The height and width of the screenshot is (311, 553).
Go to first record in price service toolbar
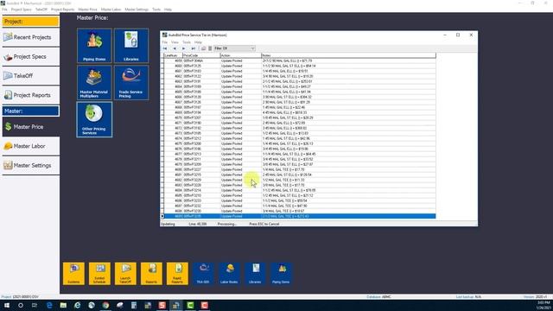[165, 48]
